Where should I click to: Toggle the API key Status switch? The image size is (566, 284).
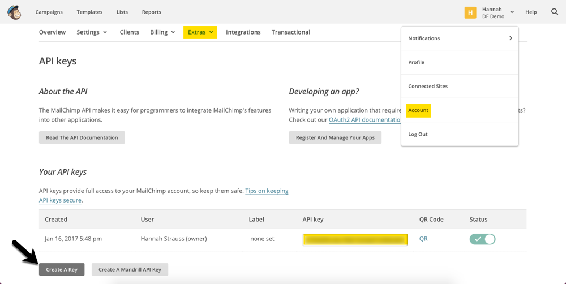coord(482,239)
